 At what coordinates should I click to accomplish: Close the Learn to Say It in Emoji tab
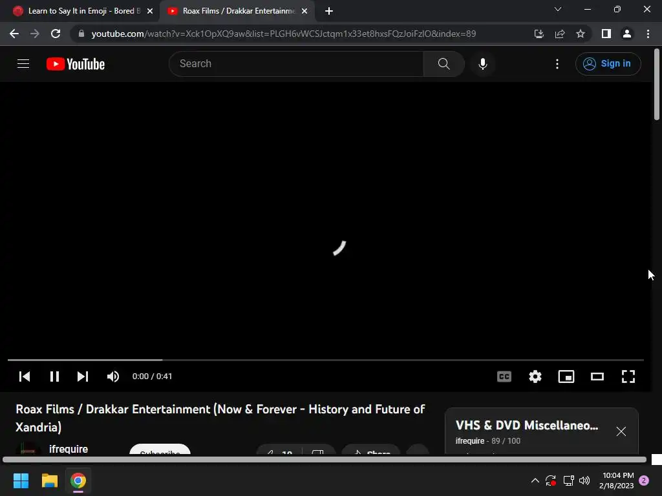click(150, 11)
